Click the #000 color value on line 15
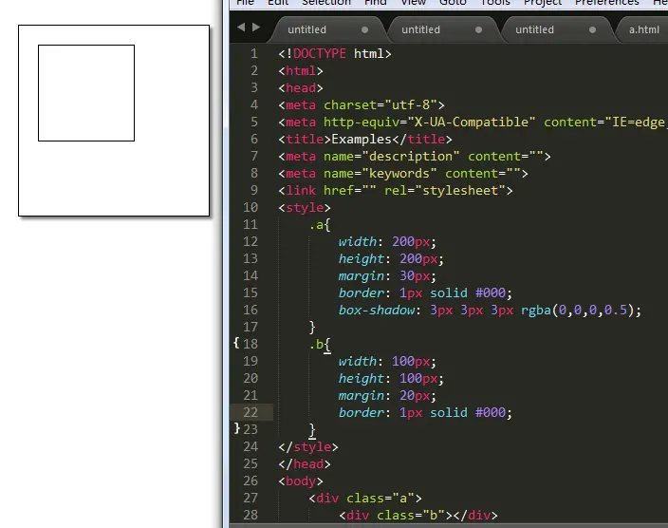 pos(490,292)
